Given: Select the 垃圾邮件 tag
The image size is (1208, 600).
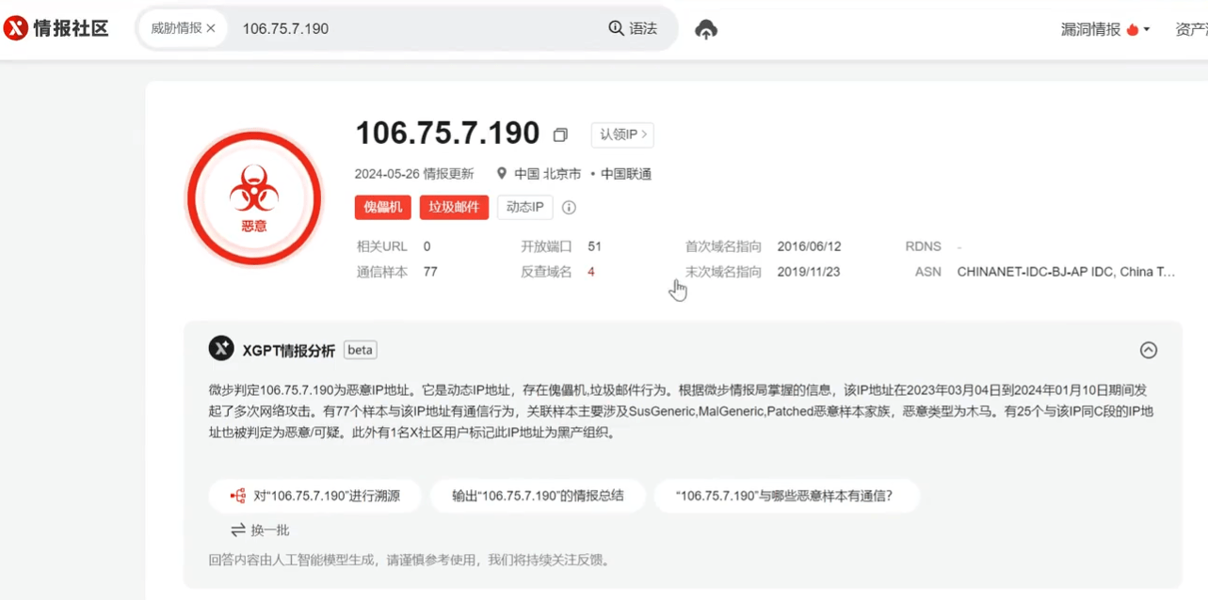Looking at the screenshot, I should [454, 207].
